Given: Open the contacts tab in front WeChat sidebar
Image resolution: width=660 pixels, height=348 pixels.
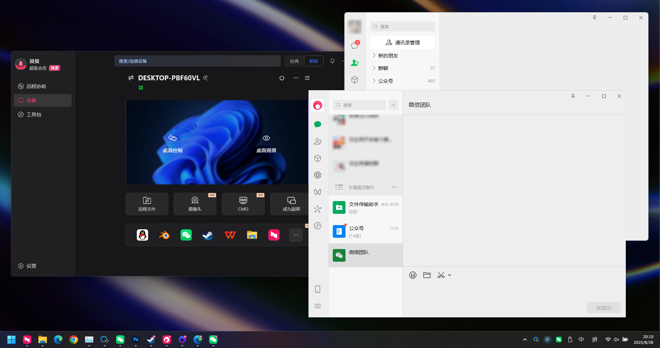Looking at the screenshot, I should coord(318,141).
